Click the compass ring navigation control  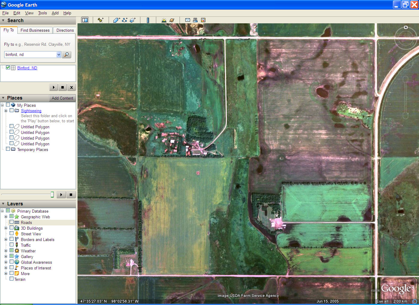click(406, 38)
